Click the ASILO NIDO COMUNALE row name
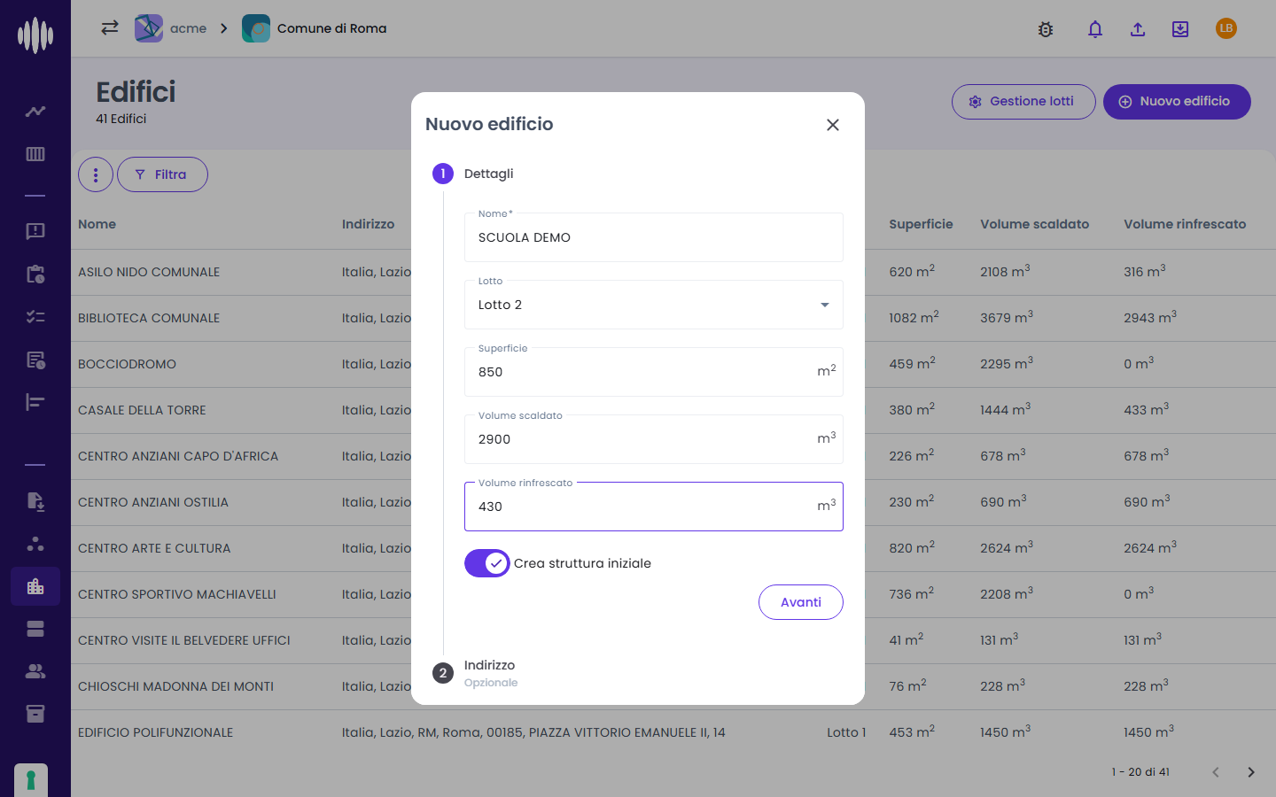 tap(149, 272)
